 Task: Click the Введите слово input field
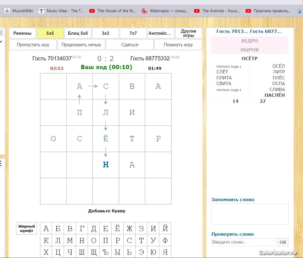[x=243, y=242]
